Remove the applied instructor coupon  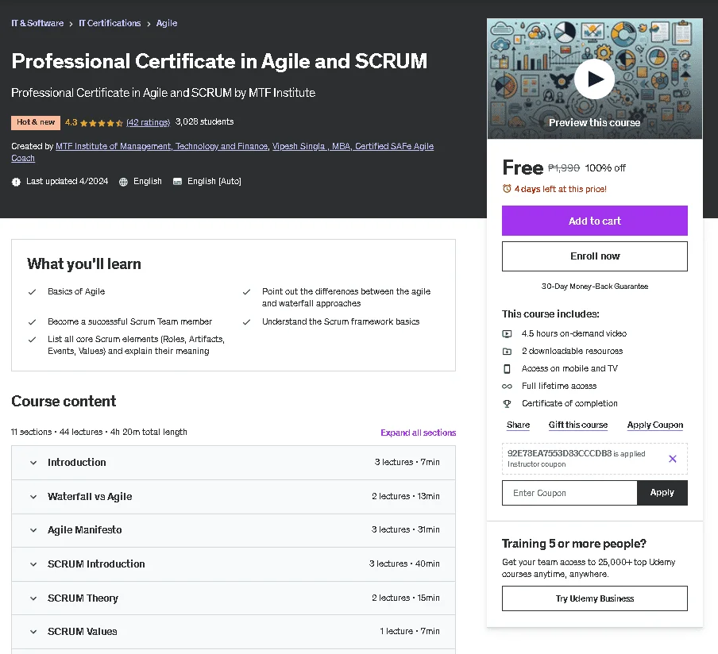(x=672, y=459)
